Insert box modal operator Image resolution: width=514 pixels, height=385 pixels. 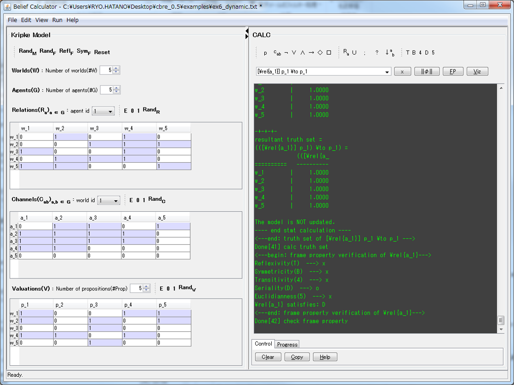(329, 53)
